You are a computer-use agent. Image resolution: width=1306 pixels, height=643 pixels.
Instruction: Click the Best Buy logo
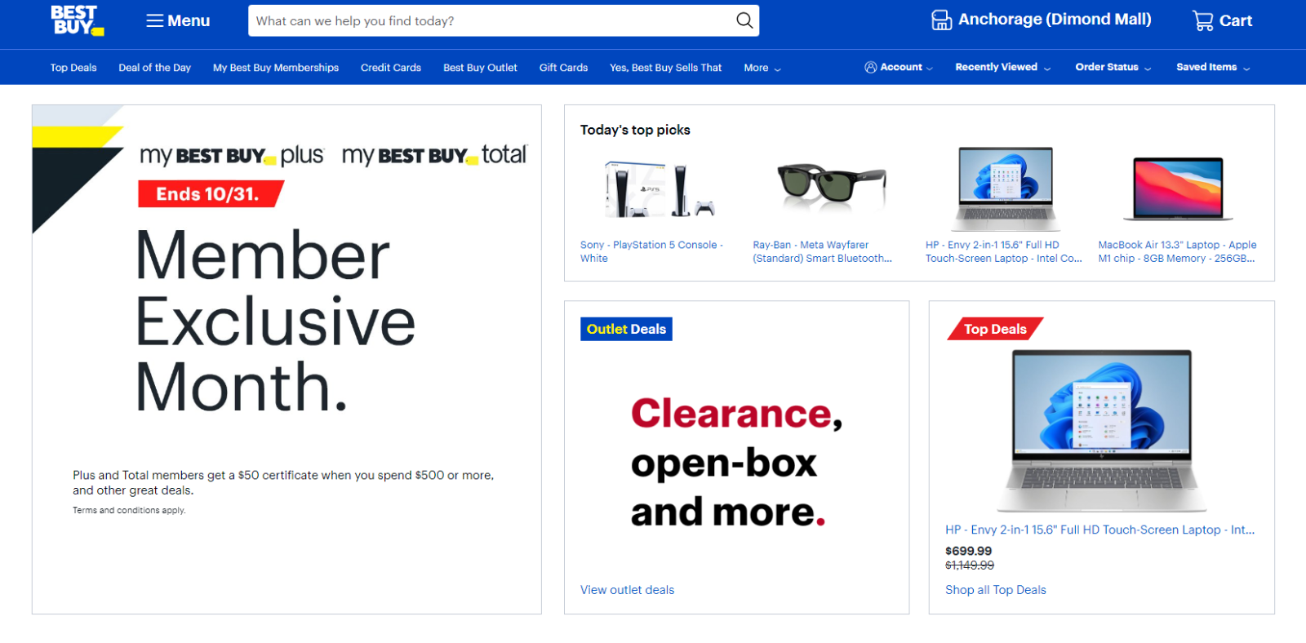click(x=77, y=20)
